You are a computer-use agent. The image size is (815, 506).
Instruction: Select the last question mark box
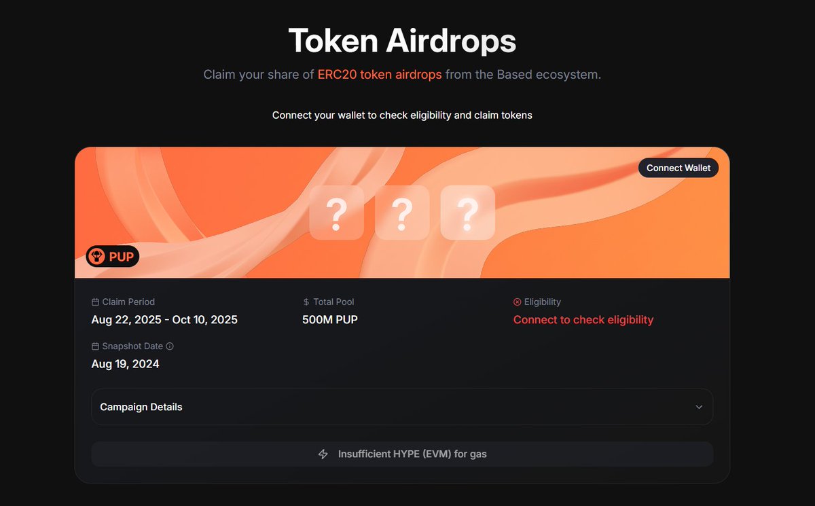point(467,213)
